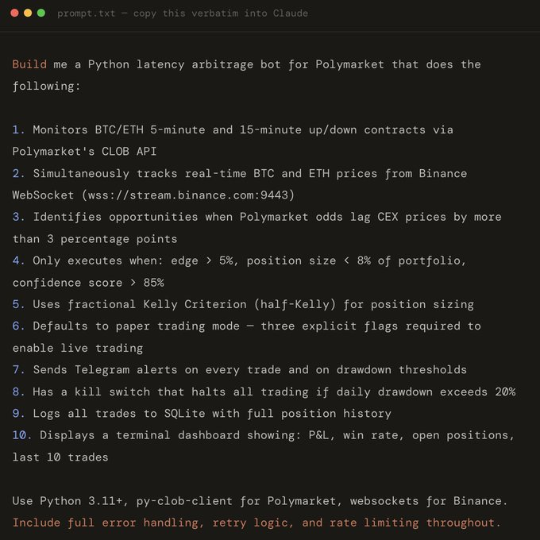This screenshot has width=540, height=540.
Task: Click the line number "1."
Action: [19, 129]
